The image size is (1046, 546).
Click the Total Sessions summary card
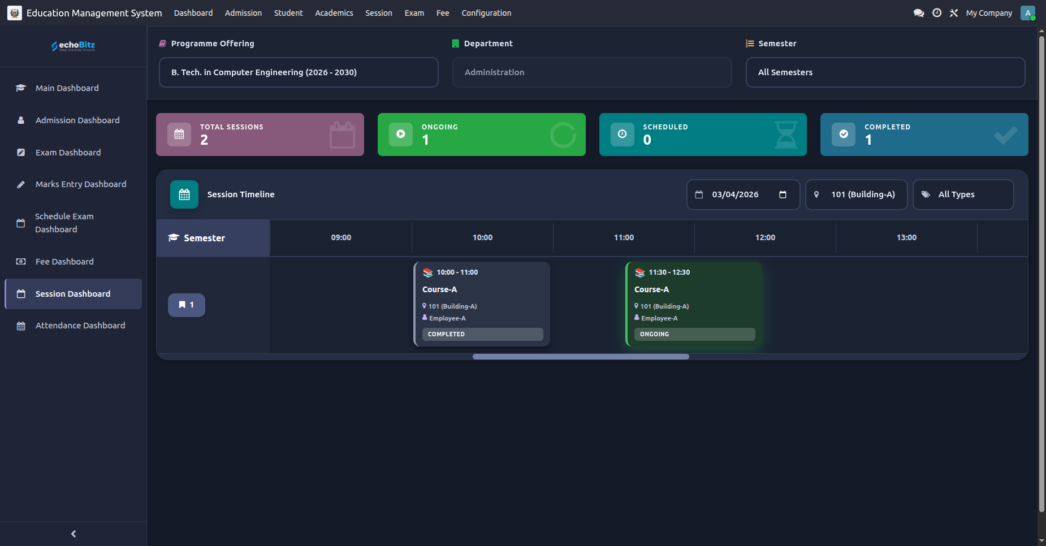(260, 135)
